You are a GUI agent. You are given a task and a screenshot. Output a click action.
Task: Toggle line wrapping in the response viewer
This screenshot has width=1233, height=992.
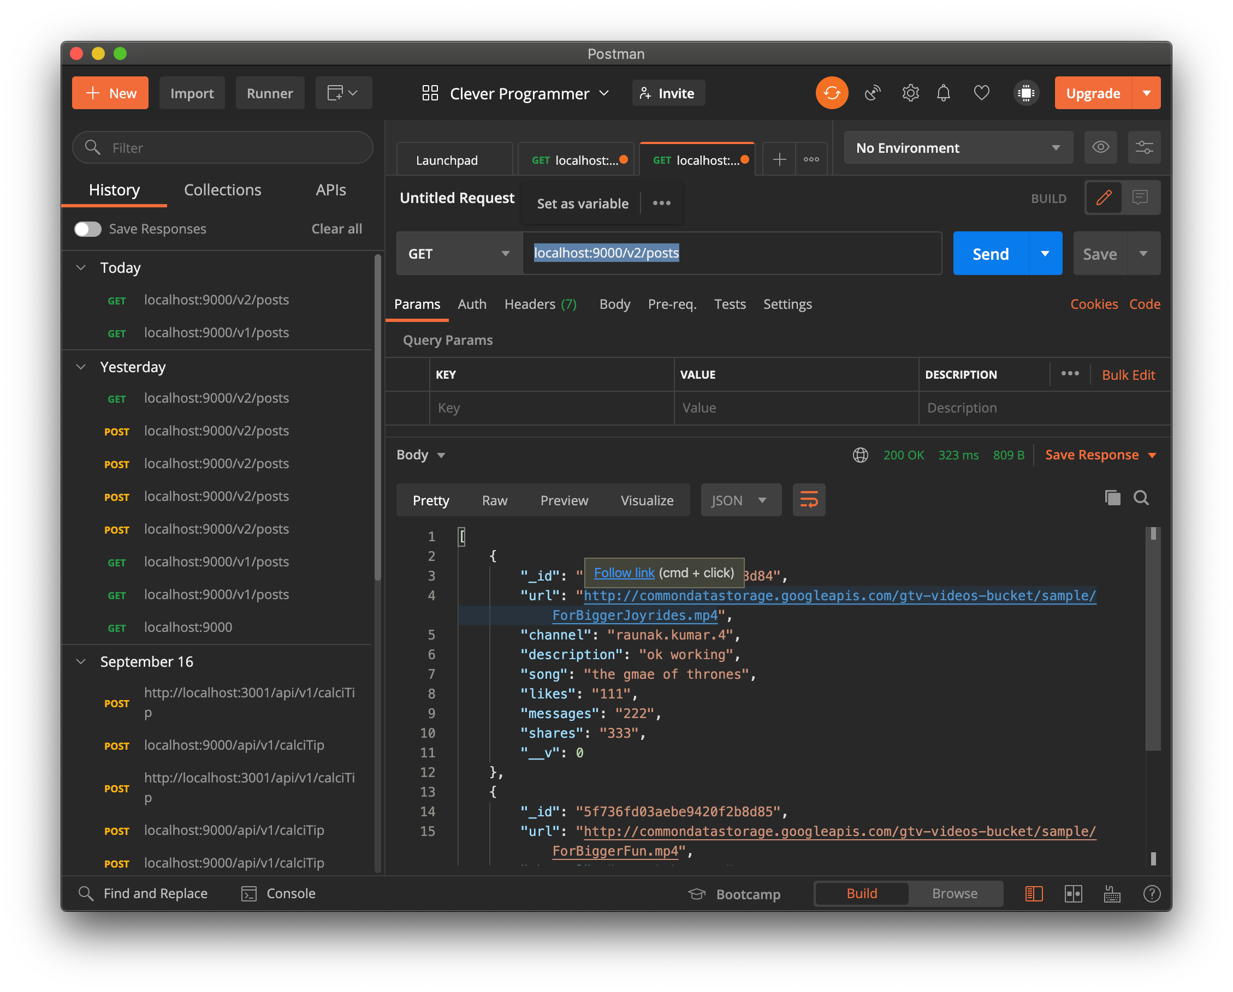coord(809,499)
